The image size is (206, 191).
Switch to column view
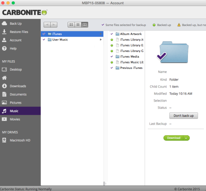84,25
